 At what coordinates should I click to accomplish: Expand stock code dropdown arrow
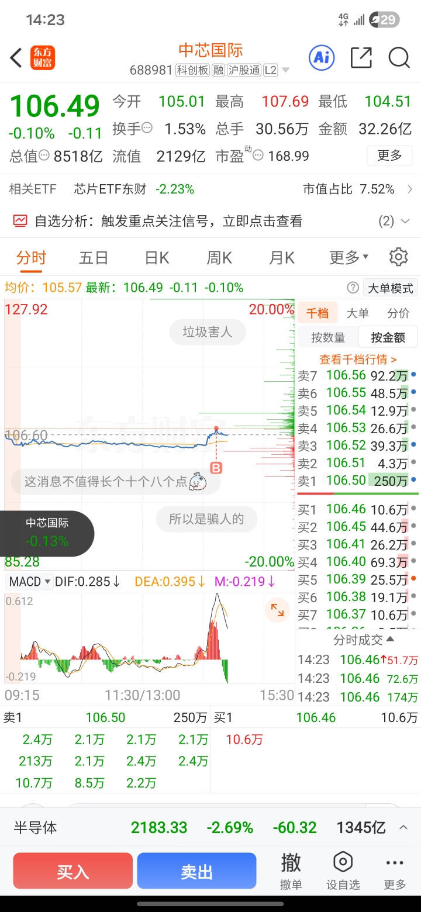coord(285,71)
